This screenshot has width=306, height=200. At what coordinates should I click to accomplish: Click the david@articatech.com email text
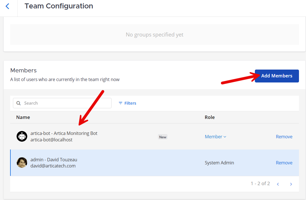pos(53,166)
